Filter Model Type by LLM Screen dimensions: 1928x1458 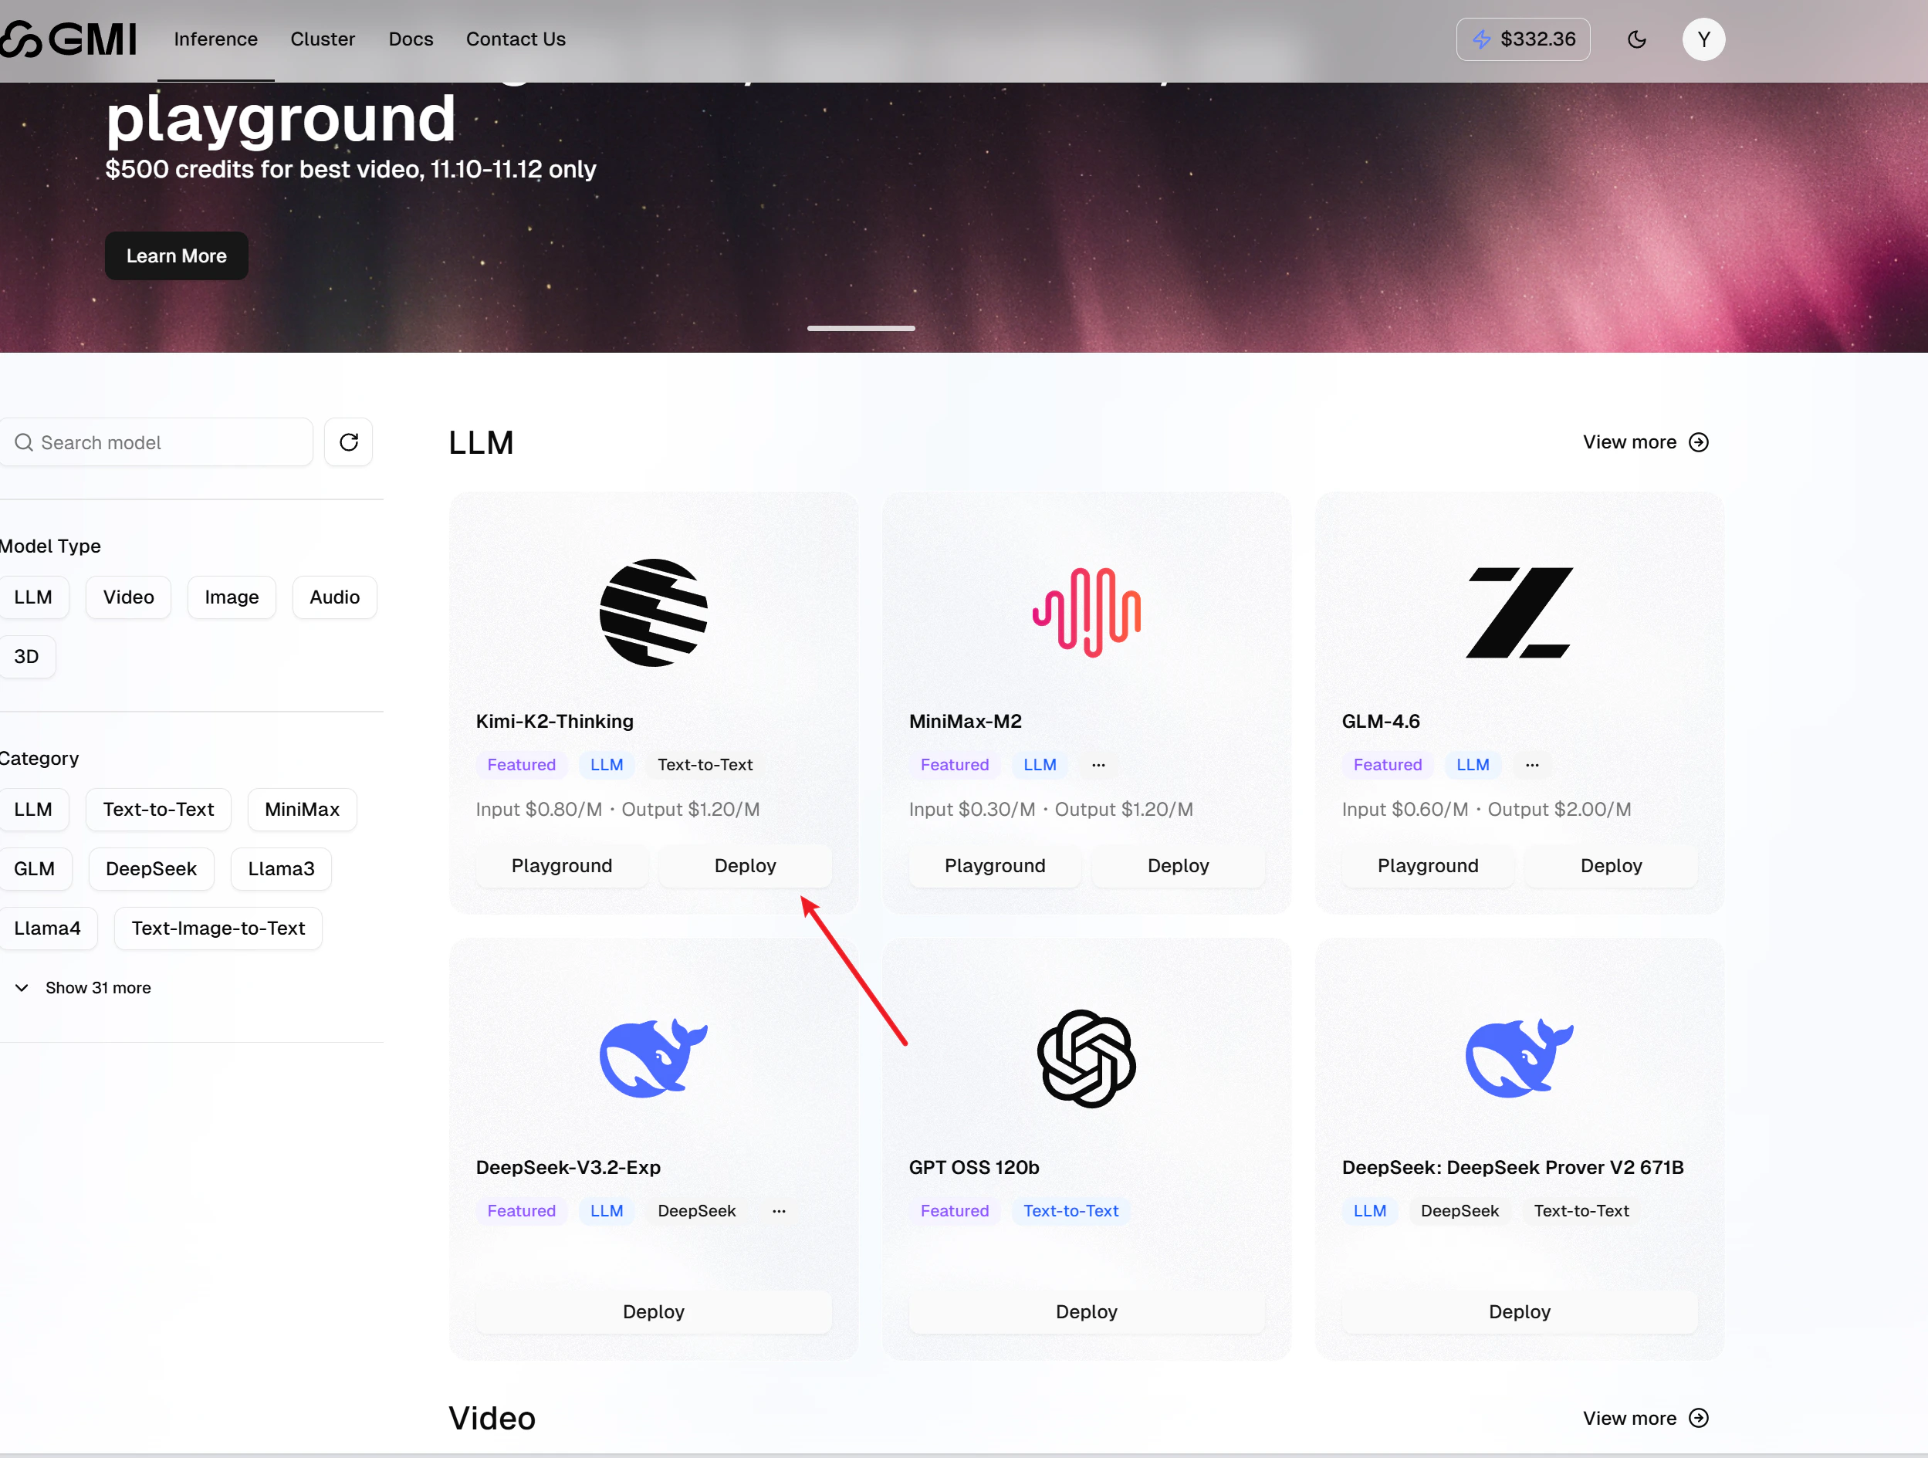tap(33, 597)
